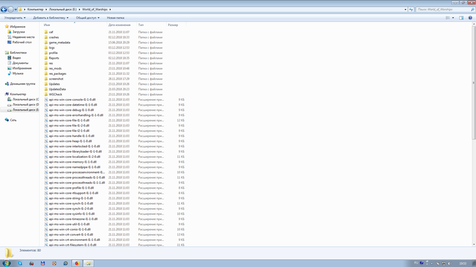Open Explorer help with question mark icon
The height and width of the screenshot is (267, 476).
470,18
